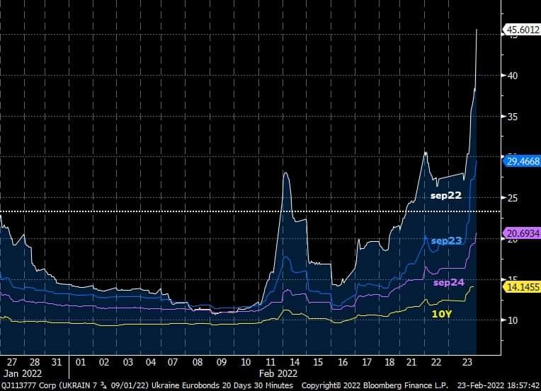The height and width of the screenshot is (391, 541).
Task: Select the sep23 series label
Action: tap(446, 240)
